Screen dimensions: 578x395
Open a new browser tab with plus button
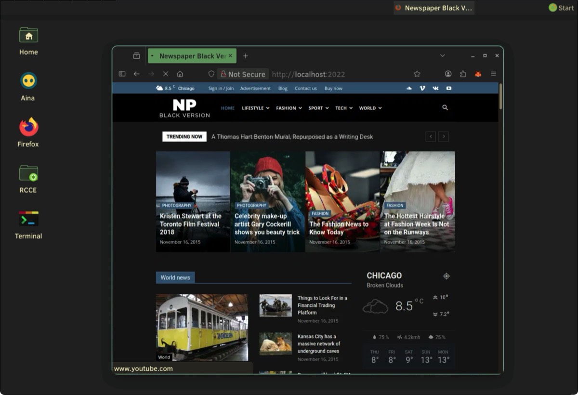click(246, 56)
